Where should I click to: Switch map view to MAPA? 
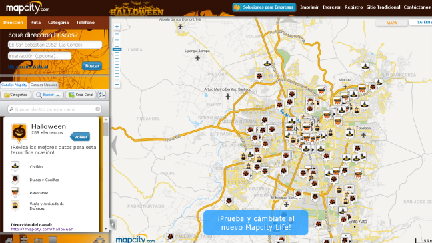pyautogui.click(x=391, y=23)
